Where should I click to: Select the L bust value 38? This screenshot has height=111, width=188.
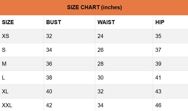tap(49, 78)
